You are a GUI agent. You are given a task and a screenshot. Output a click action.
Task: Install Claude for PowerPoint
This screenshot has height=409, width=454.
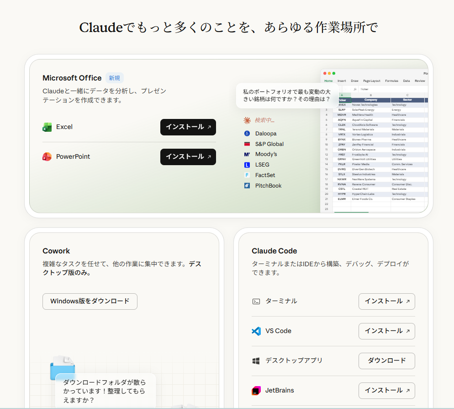click(188, 157)
